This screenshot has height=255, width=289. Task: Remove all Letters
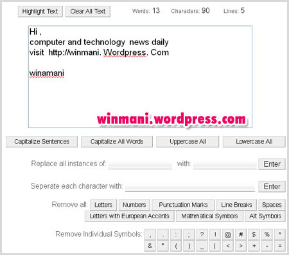coord(103,205)
